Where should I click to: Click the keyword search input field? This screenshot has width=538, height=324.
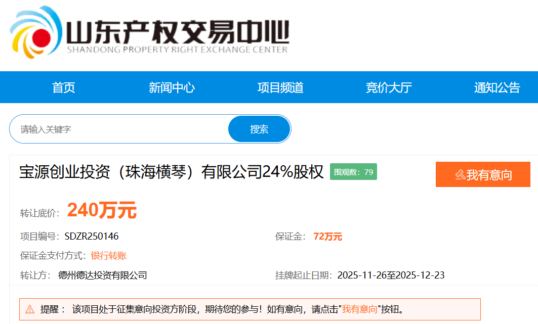click(116, 128)
